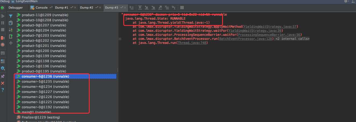Expand the '2 internal calls' fold label
356x122 pixels.
(292, 39)
